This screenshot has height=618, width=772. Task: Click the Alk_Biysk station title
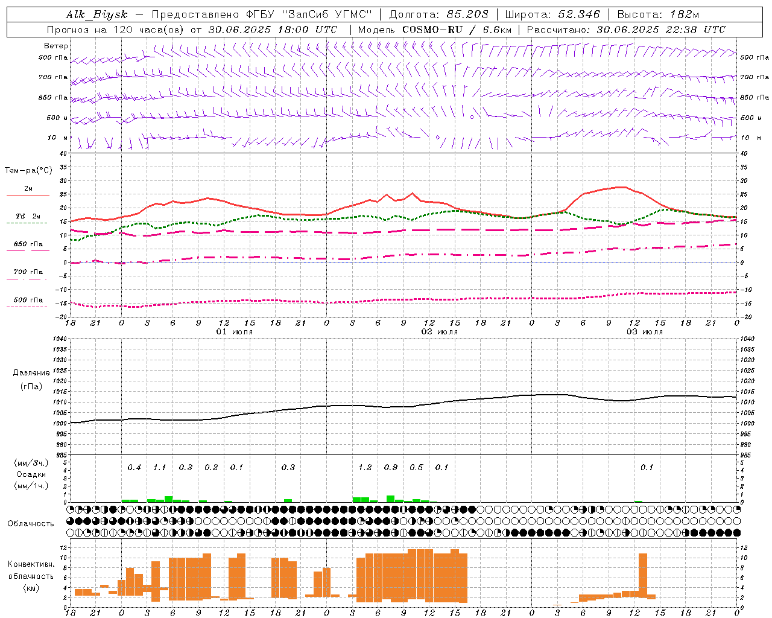click(96, 15)
